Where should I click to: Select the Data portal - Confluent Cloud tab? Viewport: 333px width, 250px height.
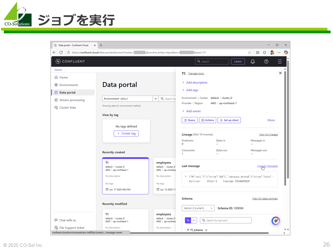tap(75, 45)
